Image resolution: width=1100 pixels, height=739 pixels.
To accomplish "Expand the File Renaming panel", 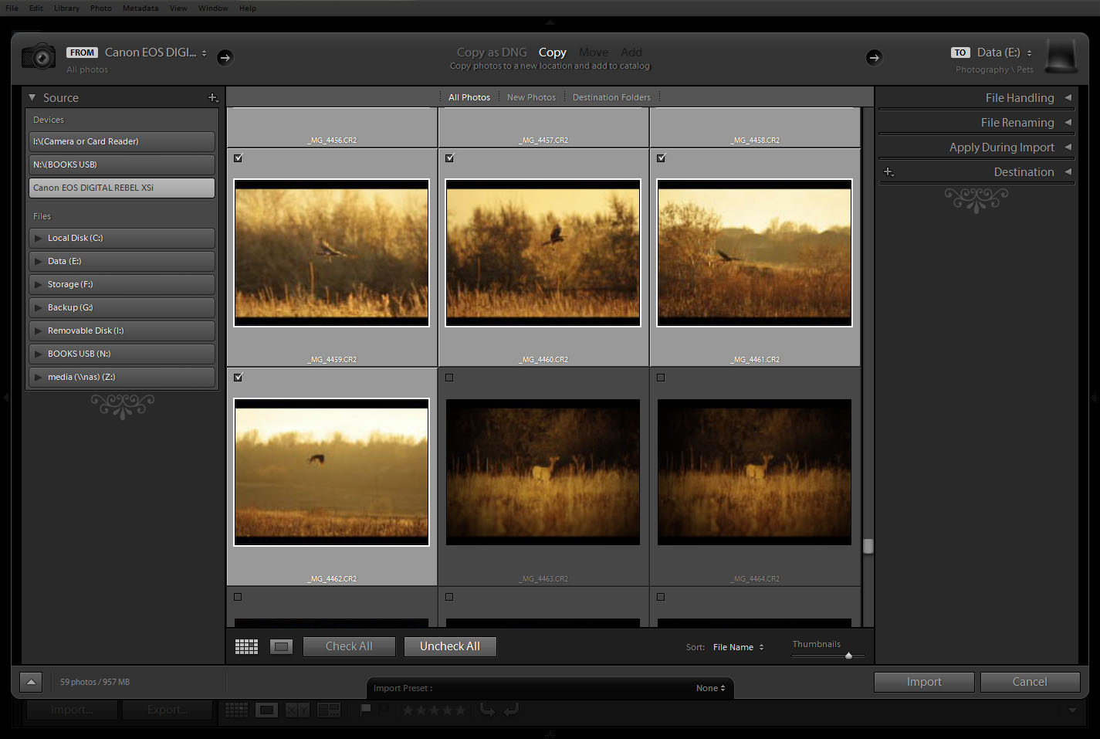I will pos(1068,122).
